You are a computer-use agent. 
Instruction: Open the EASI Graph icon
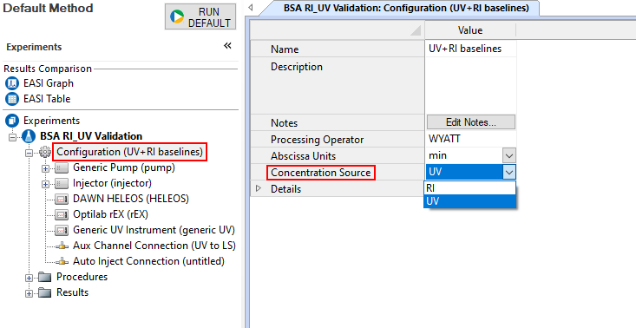click(x=12, y=83)
